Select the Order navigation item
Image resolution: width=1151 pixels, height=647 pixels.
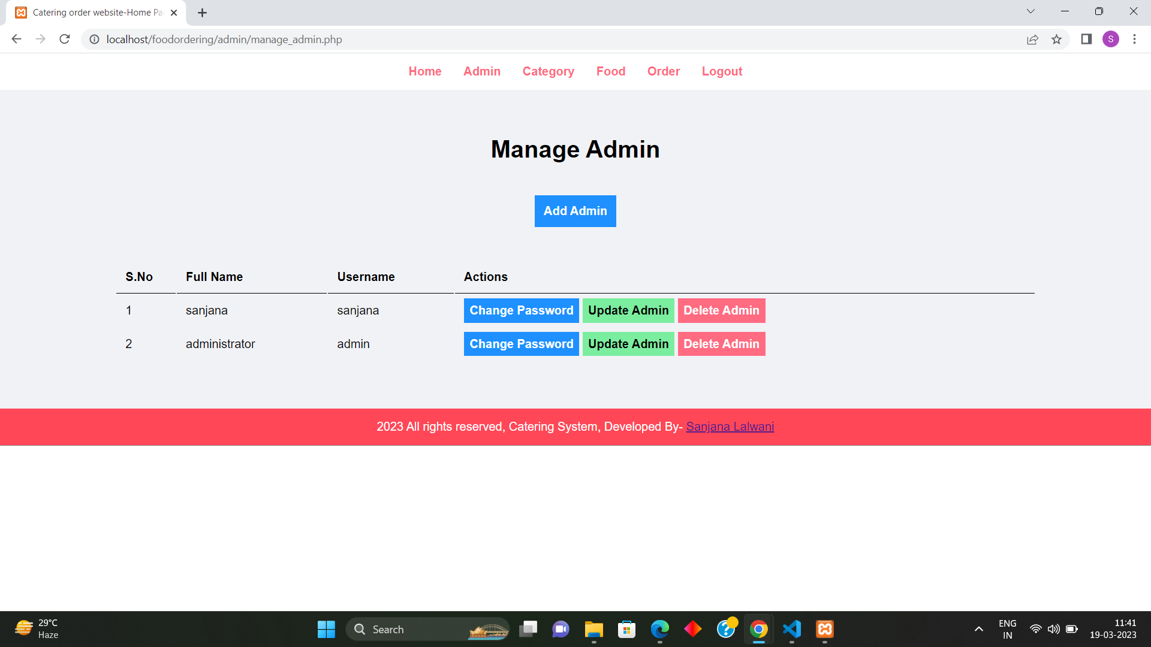point(663,71)
